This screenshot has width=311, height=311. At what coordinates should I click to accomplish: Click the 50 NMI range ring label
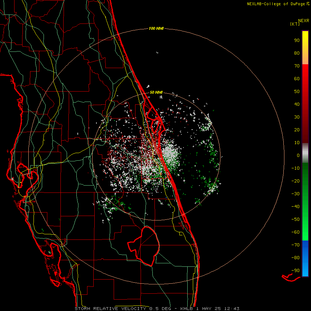(156, 92)
